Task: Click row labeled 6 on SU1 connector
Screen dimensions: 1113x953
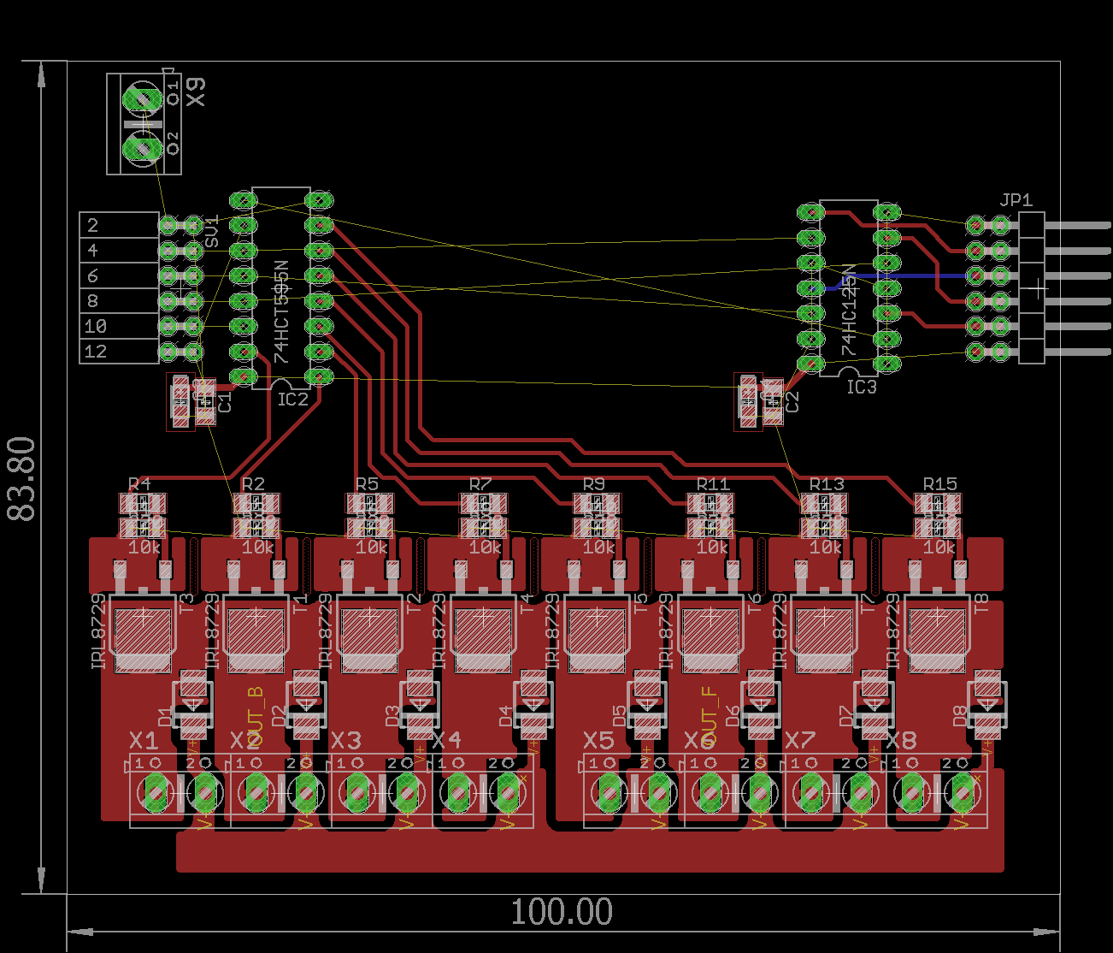Action: coord(120,275)
